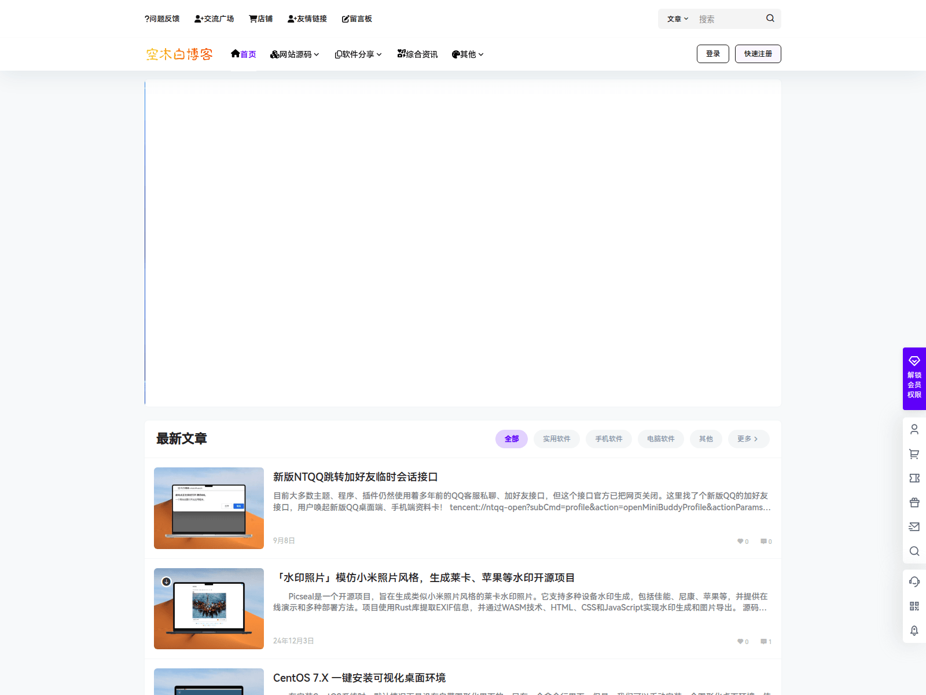Open the 其他 navigation dropdown
Screen dimensions: 926x695
pyautogui.click(x=468, y=54)
